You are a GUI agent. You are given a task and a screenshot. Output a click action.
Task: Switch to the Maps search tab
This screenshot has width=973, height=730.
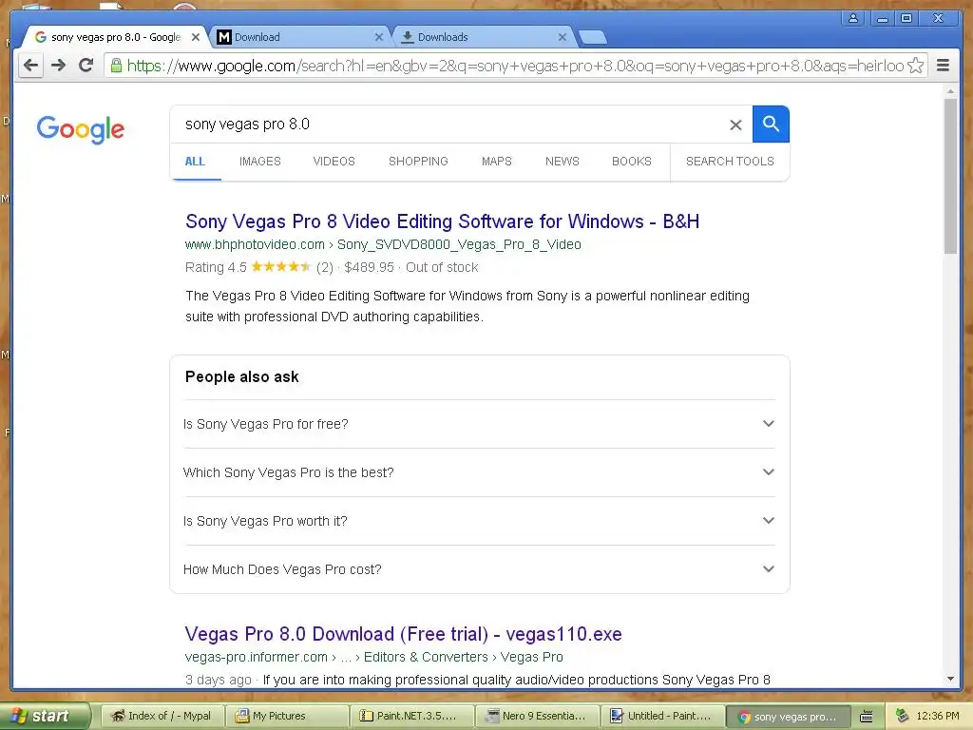pyautogui.click(x=496, y=162)
